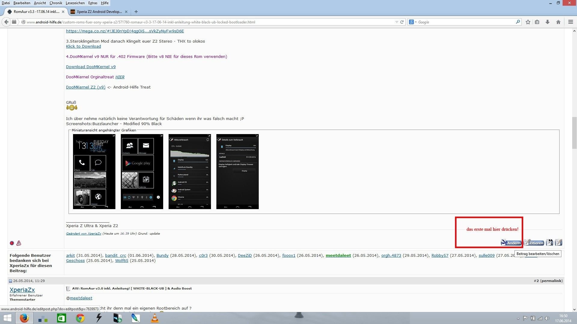Open the Datei menu
This screenshot has height=324, width=577.
point(6,3)
